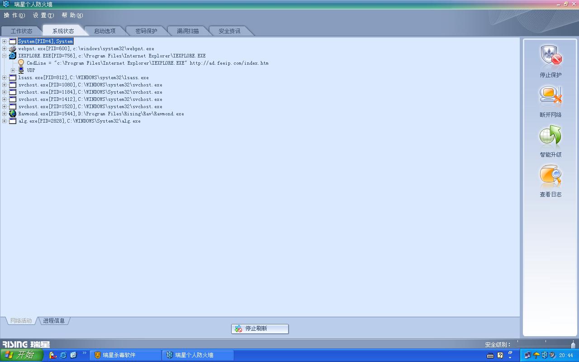Expand the Ravmond.exe node
The height and width of the screenshot is (362, 579).
click(5, 114)
